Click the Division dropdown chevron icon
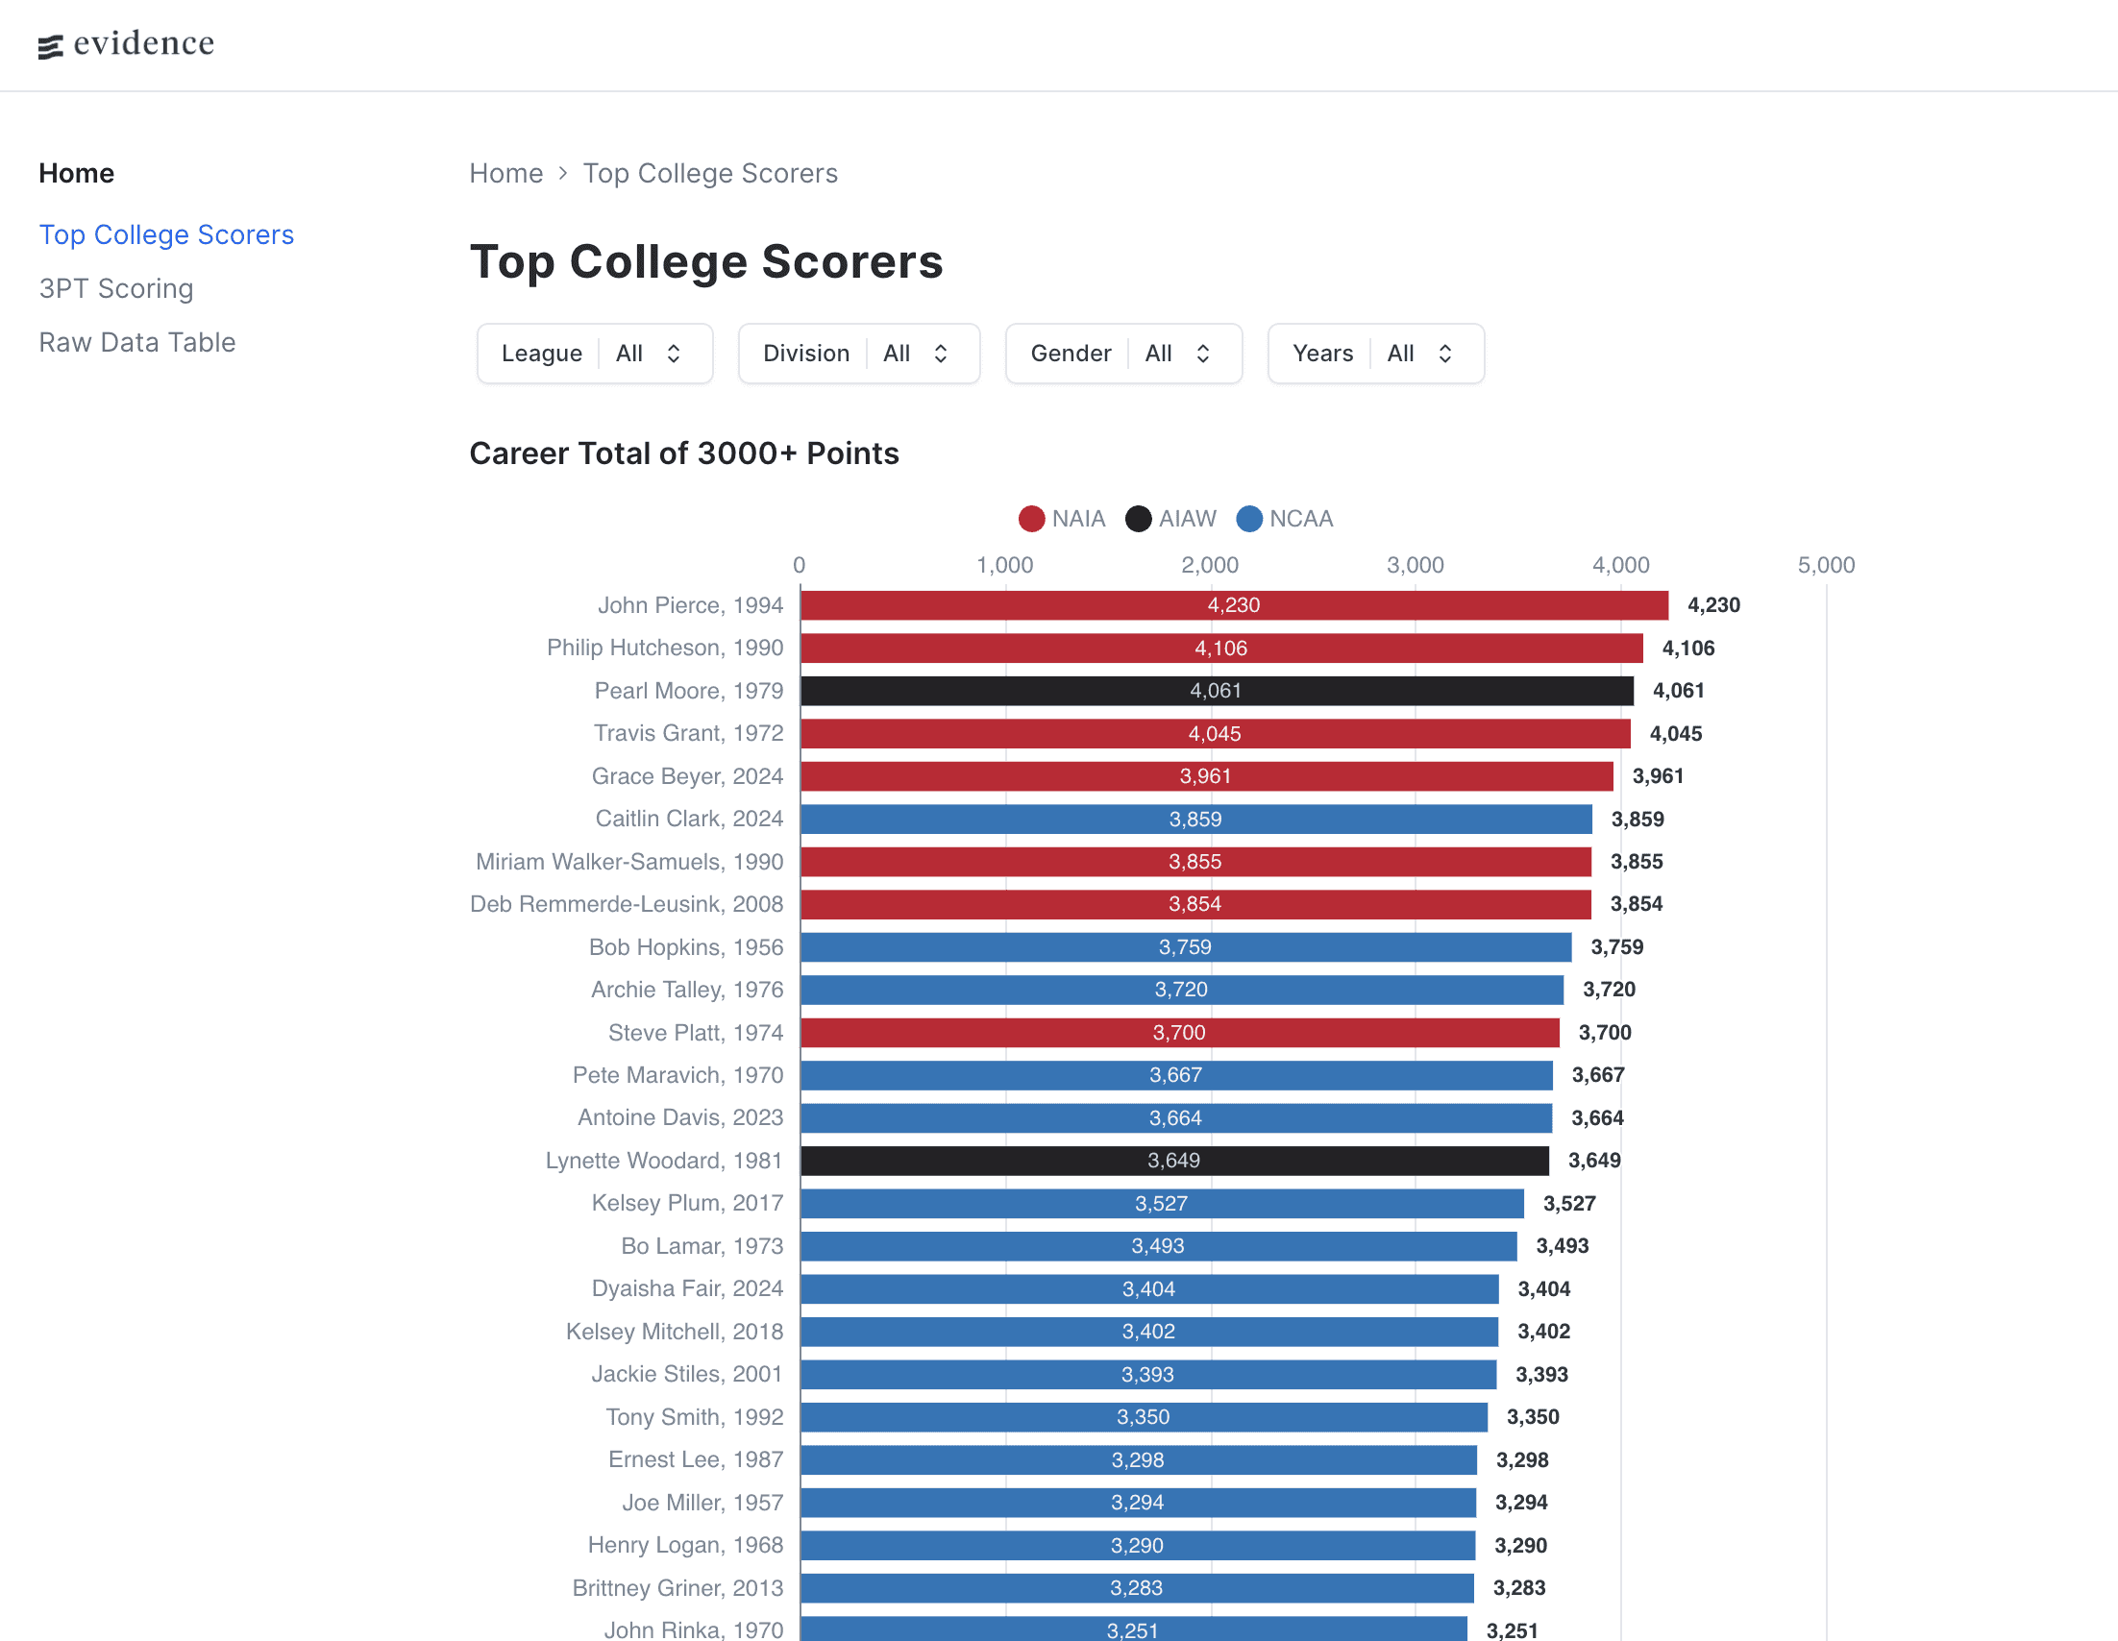Viewport: 2118px width, 1641px height. point(940,354)
